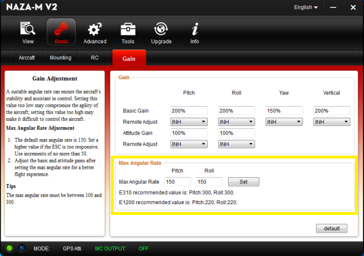Open the Upgrade globe icon
Screen dimensions: 364x256
tap(161, 29)
